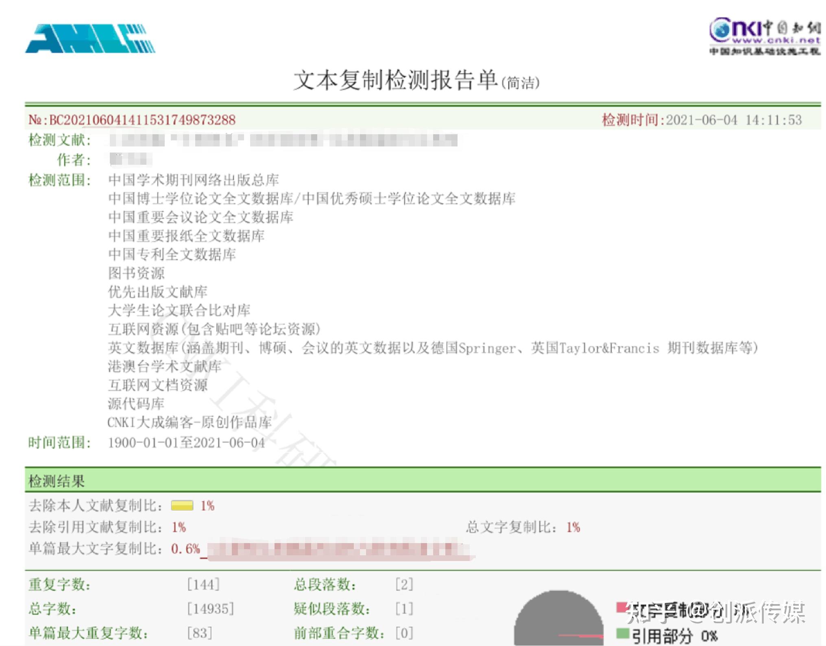Click the CNKI logo at top right
Screen dimensions: 826x646
pos(765,36)
